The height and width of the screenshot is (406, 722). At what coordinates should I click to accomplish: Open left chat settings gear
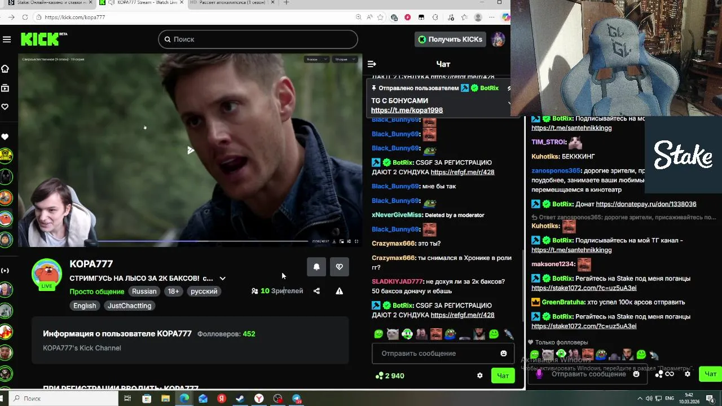(x=480, y=376)
